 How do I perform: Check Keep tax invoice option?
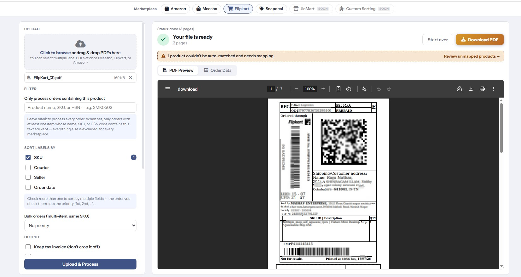click(28, 247)
